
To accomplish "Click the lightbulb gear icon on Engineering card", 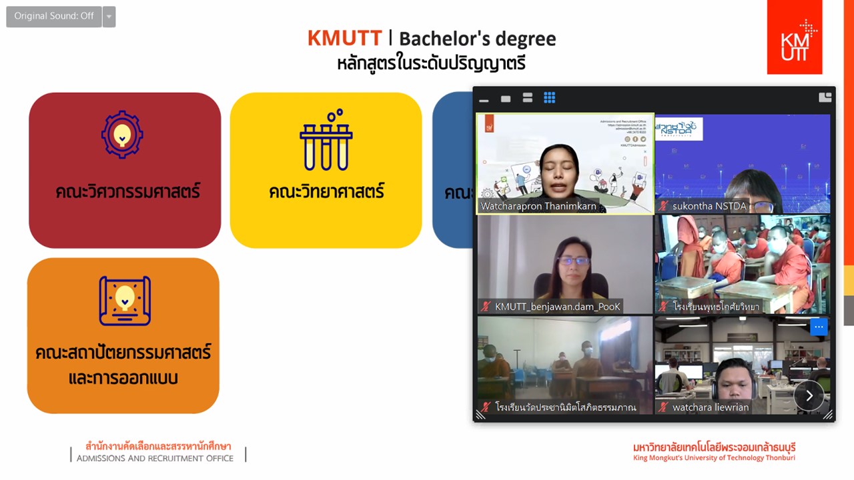I will click(x=122, y=135).
